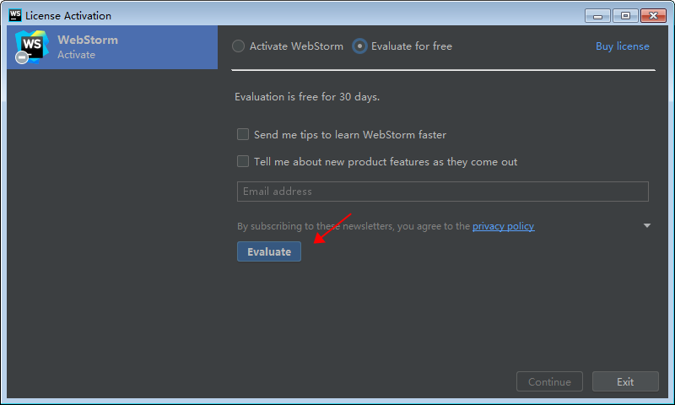Click the Continue button
675x405 pixels.
549,381
